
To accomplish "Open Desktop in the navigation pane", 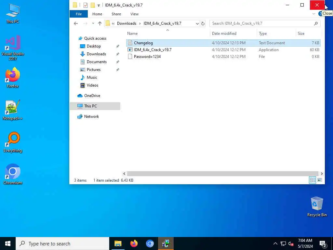I will tap(94, 46).
